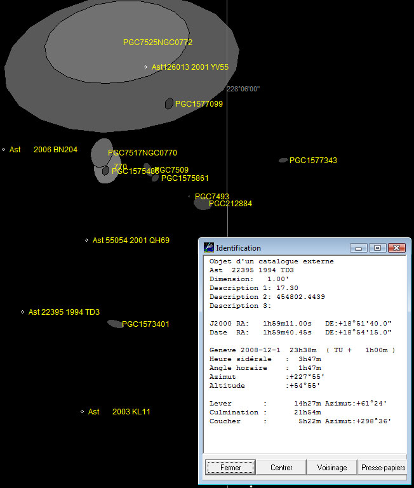Click galaxy PGC212884 grey blob
414x488 pixels.
[202, 203]
